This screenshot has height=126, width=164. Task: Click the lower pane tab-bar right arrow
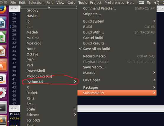click(15, 108)
